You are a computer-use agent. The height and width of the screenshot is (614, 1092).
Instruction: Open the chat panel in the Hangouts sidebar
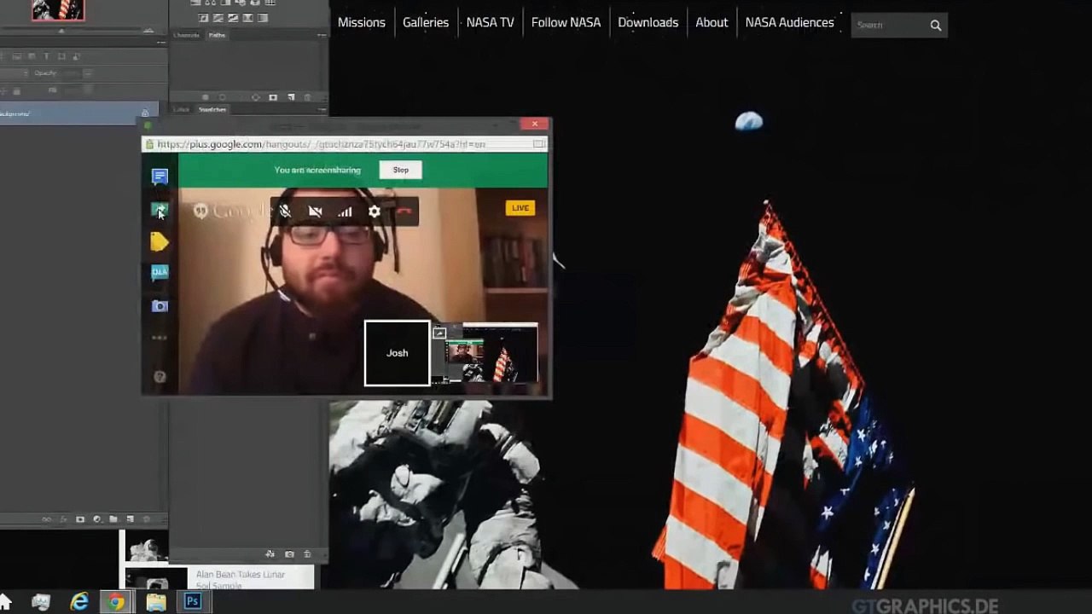click(160, 177)
